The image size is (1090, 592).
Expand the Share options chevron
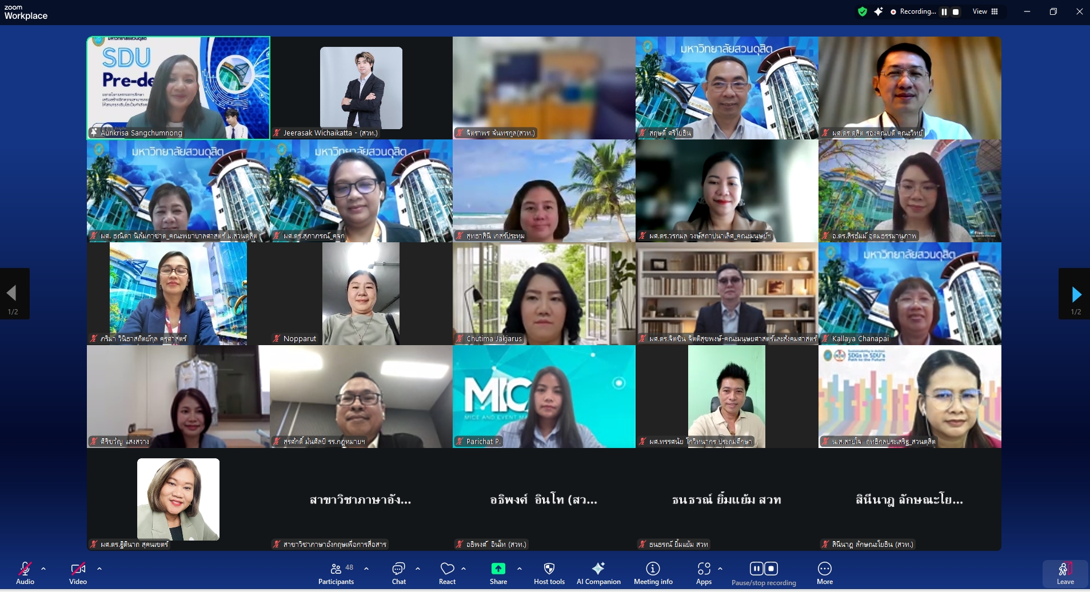tap(519, 569)
